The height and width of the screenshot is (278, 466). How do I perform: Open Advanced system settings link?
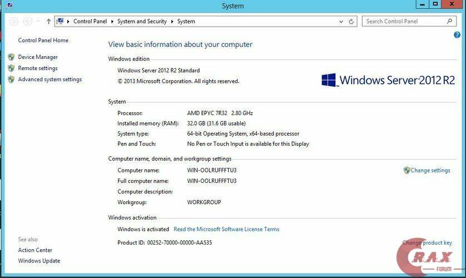tap(49, 80)
